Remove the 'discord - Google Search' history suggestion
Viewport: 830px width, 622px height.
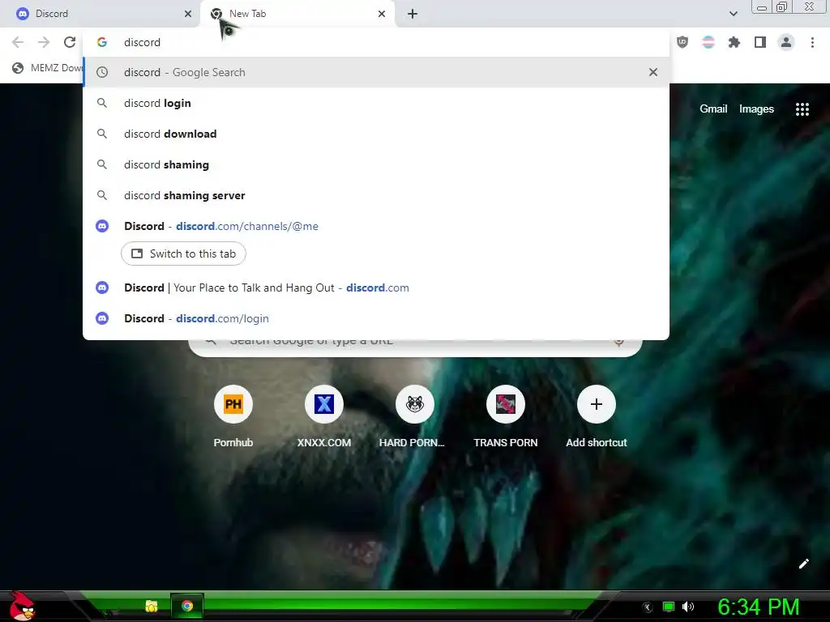[653, 72]
